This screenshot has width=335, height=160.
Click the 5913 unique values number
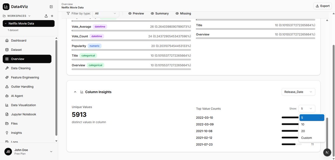pos(79,115)
